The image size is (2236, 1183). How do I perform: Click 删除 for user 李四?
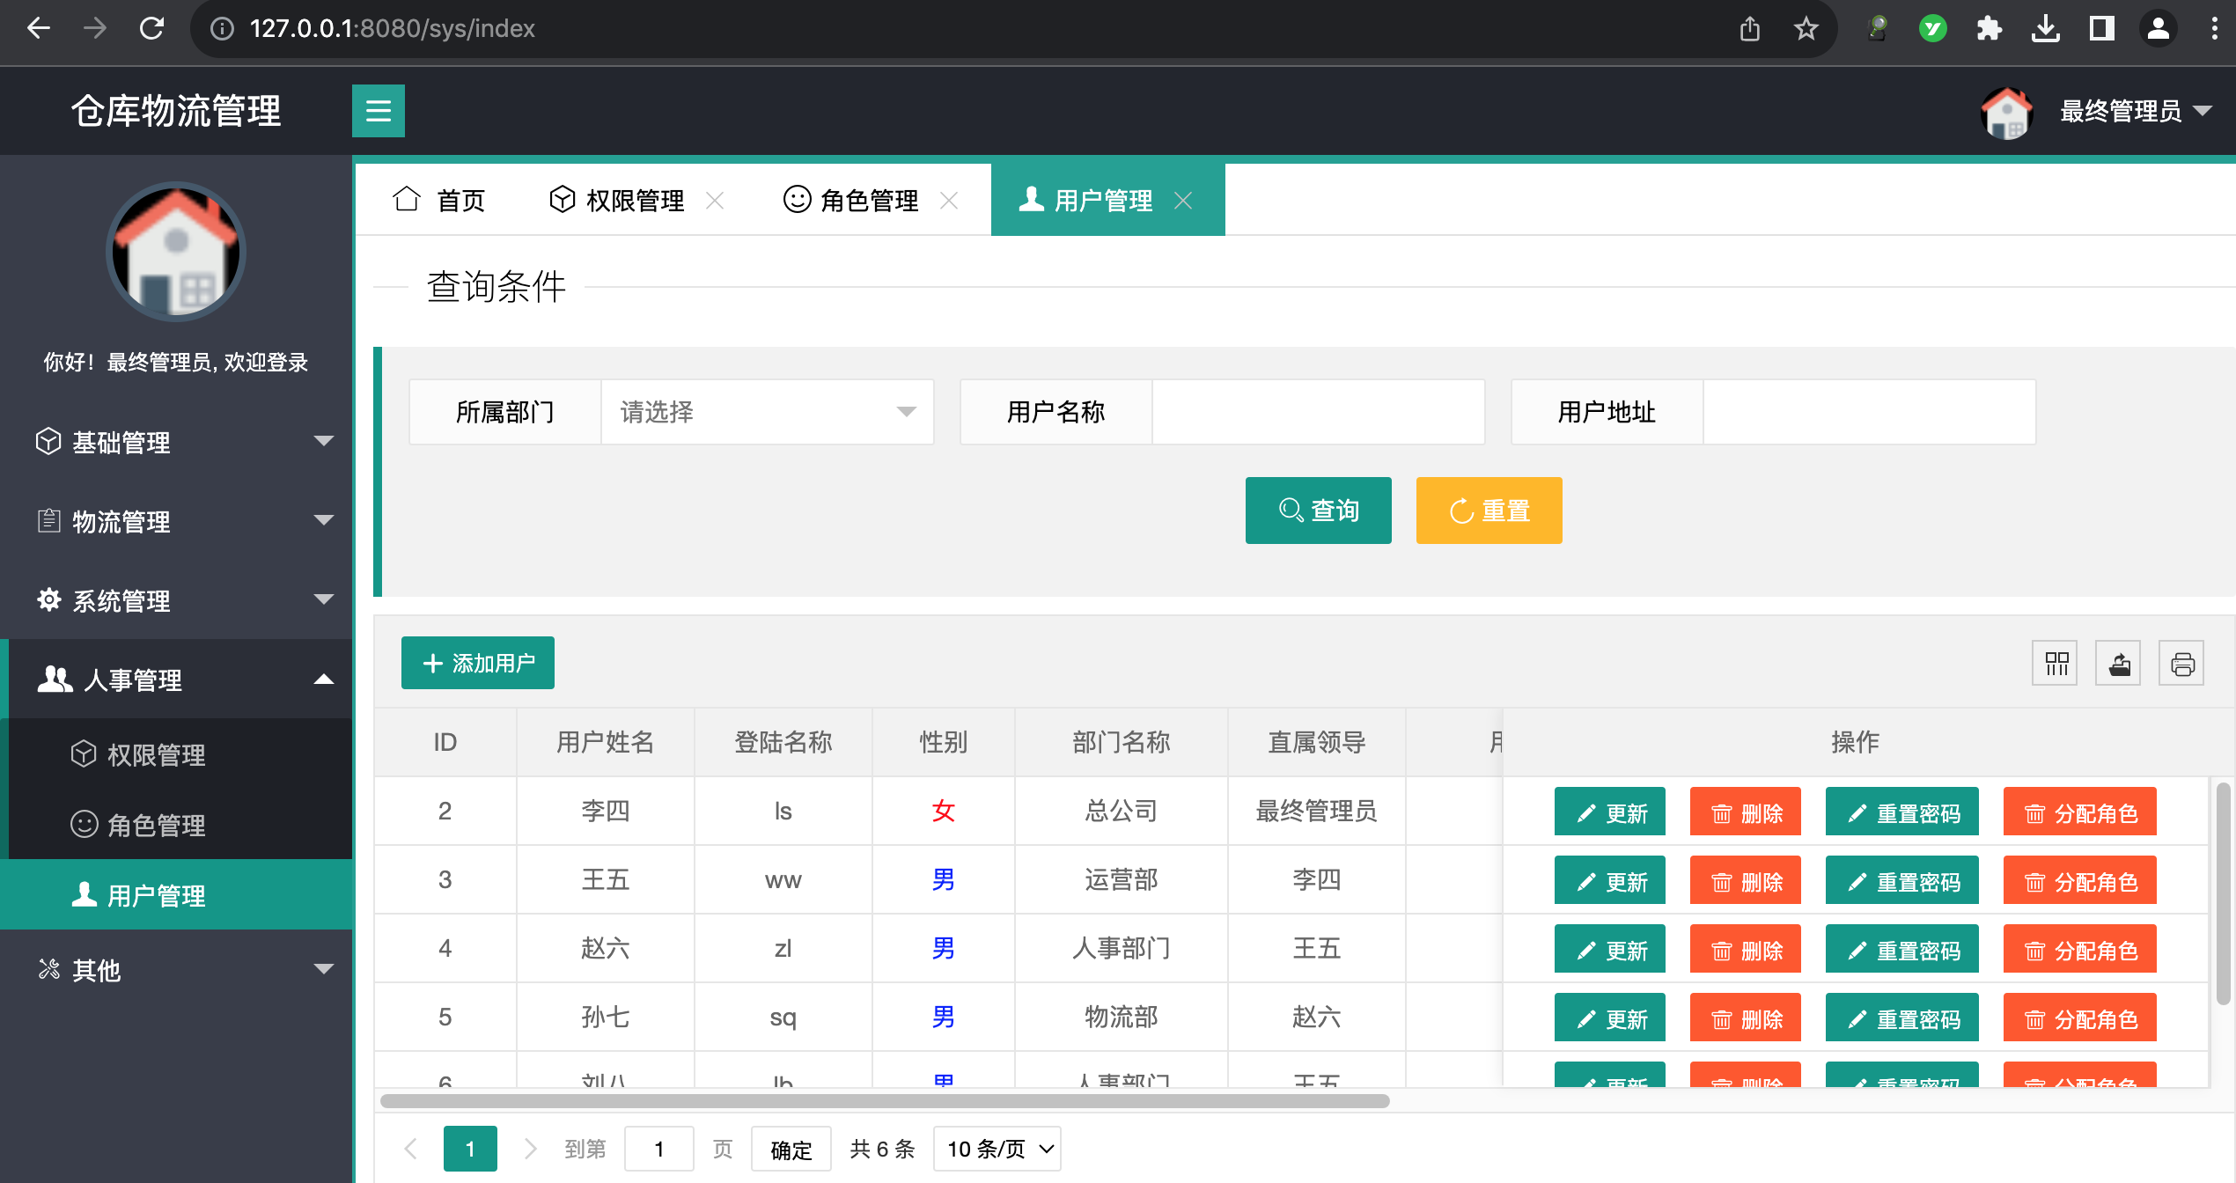[1745, 812]
